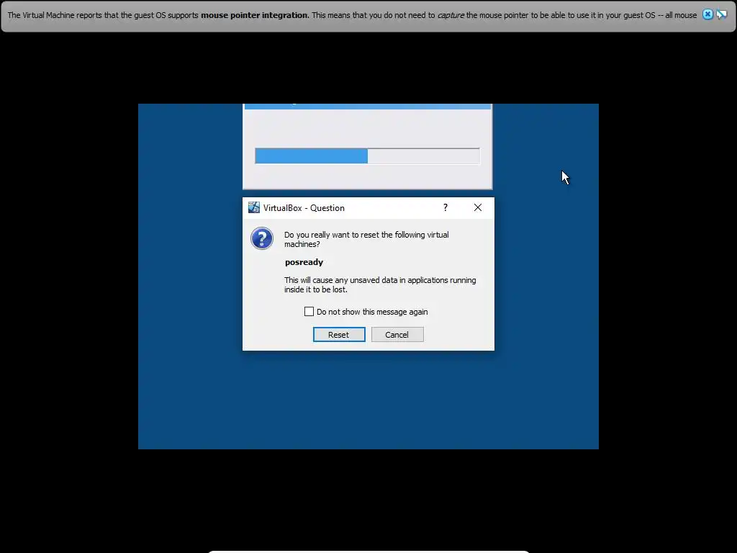737x553 pixels.
Task: Enable 'Do not show this message again'
Action: click(309, 311)
